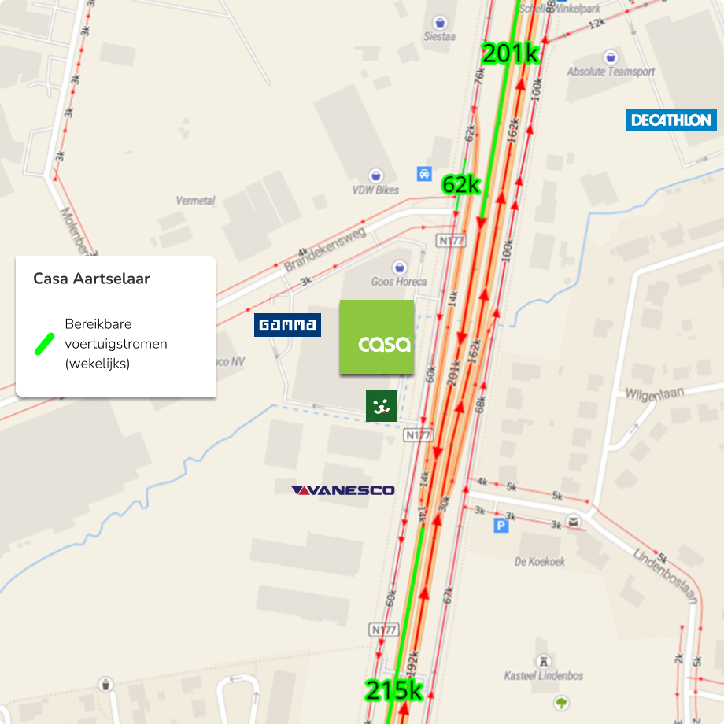Select the VDW Bikes shop icon
The image size is (724, 724).
376,176
